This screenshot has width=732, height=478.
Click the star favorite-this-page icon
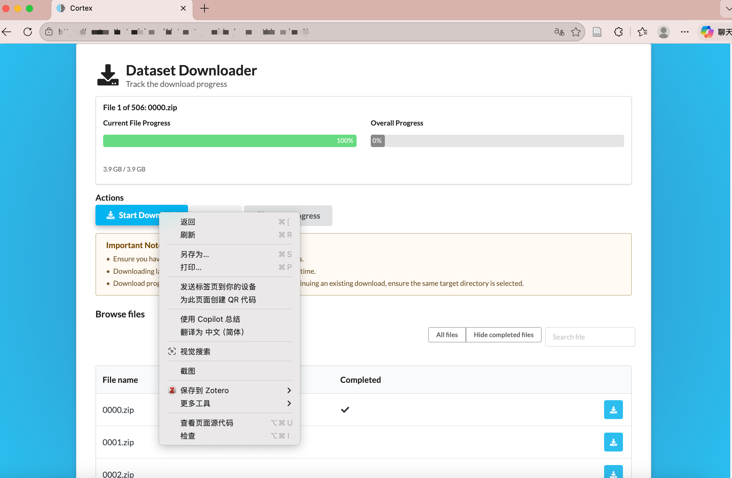[x=576, y=32]
